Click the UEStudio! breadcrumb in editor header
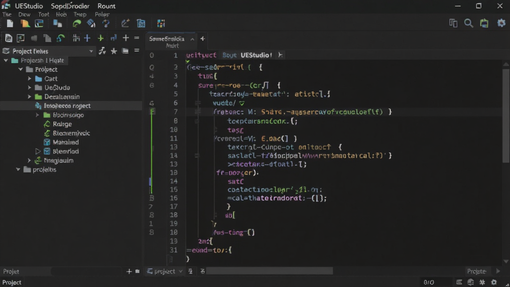The height and width of the screenshot is (287, 510). [256, 55]
